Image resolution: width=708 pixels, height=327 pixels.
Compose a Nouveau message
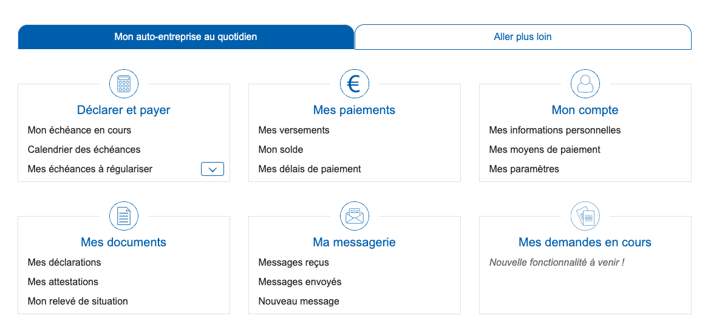[299, 302]
